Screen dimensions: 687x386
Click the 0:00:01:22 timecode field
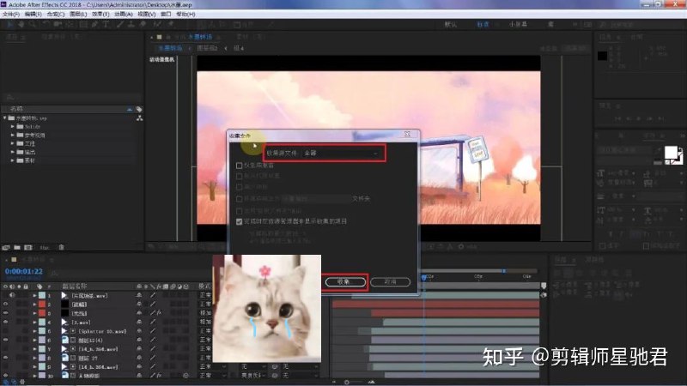24,271
